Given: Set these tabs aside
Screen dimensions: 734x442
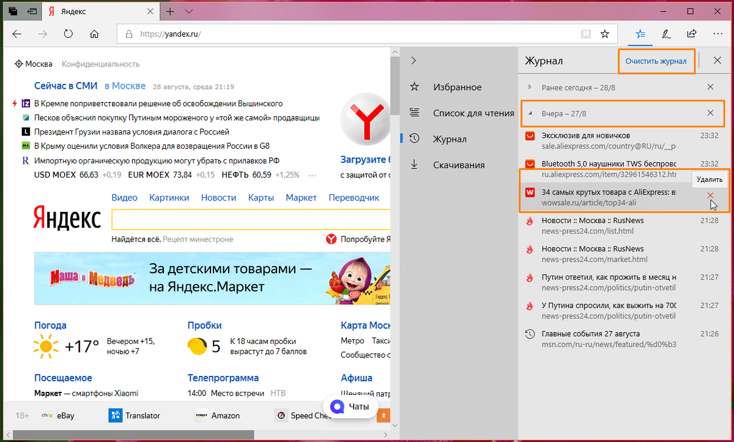Looking at the screenshot, I should pos(32,12).
